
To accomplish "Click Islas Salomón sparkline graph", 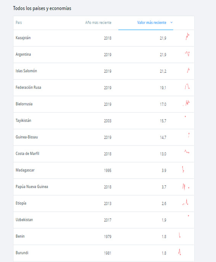I will [188, 70].
